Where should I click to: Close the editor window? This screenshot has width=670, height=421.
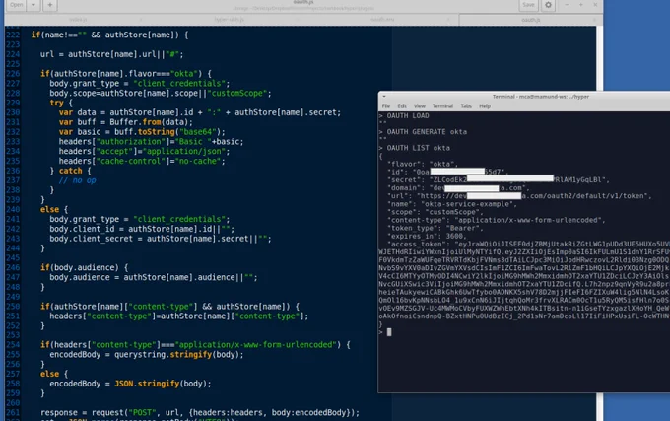595,5
